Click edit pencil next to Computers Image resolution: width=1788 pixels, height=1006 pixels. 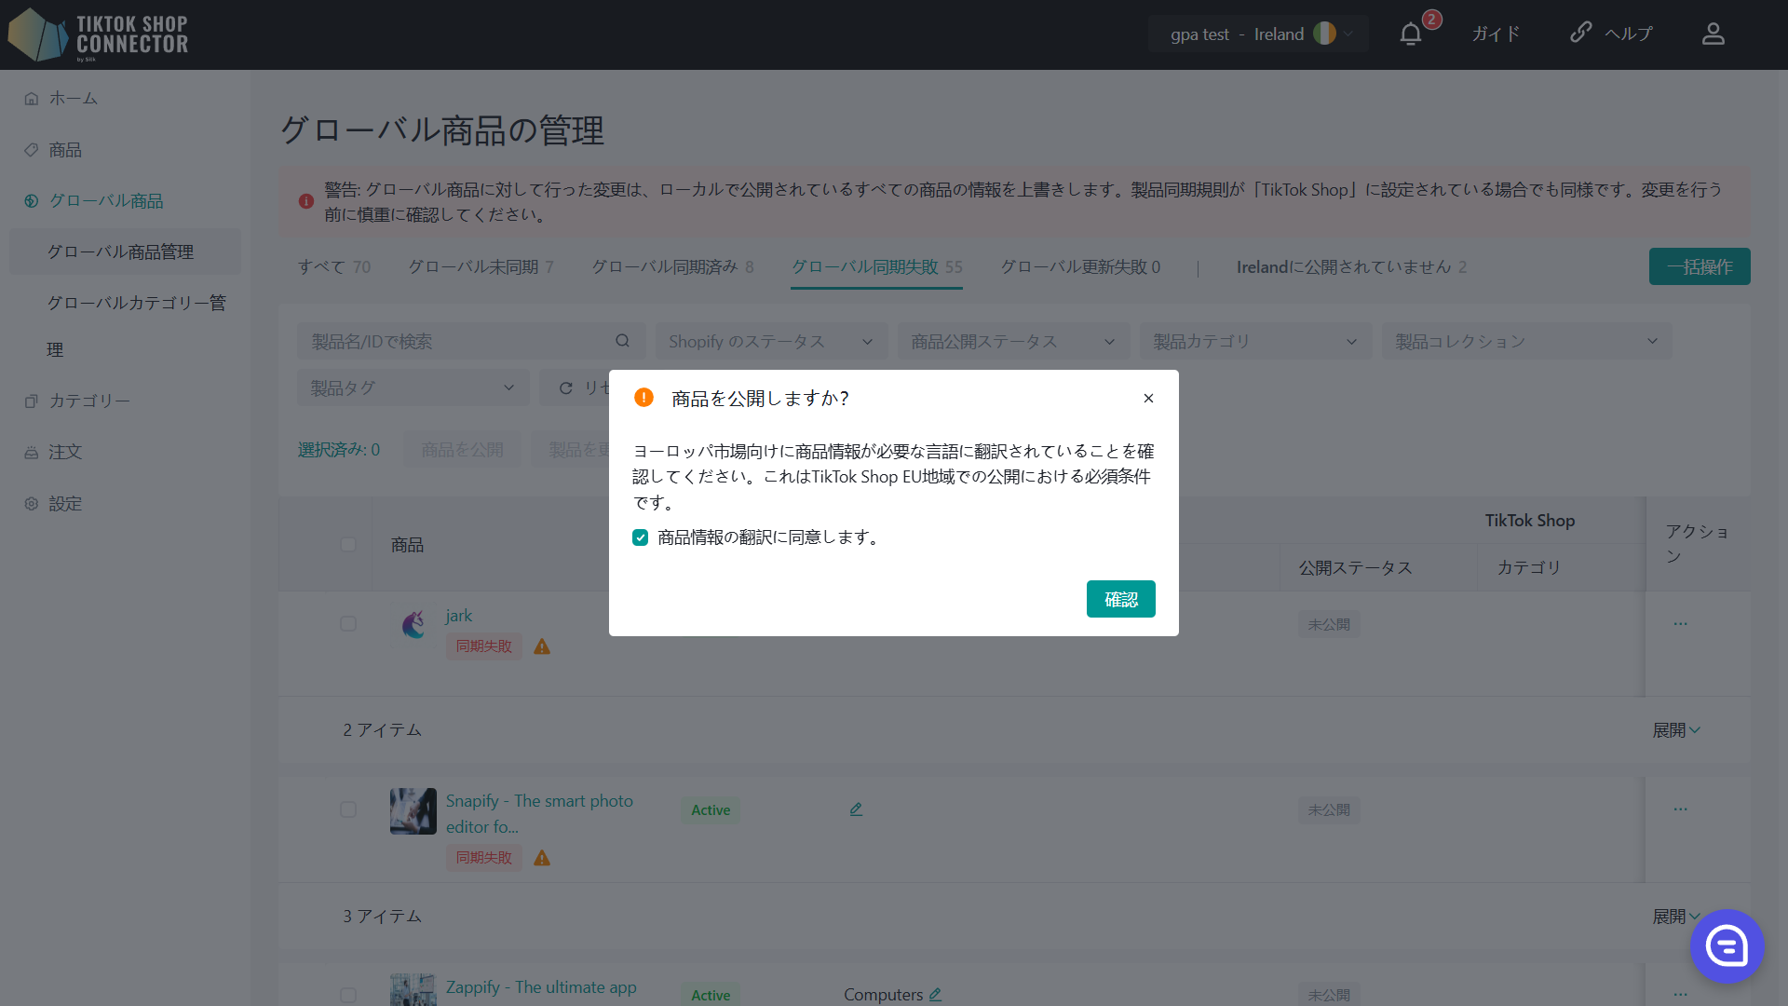coord(935,995)
